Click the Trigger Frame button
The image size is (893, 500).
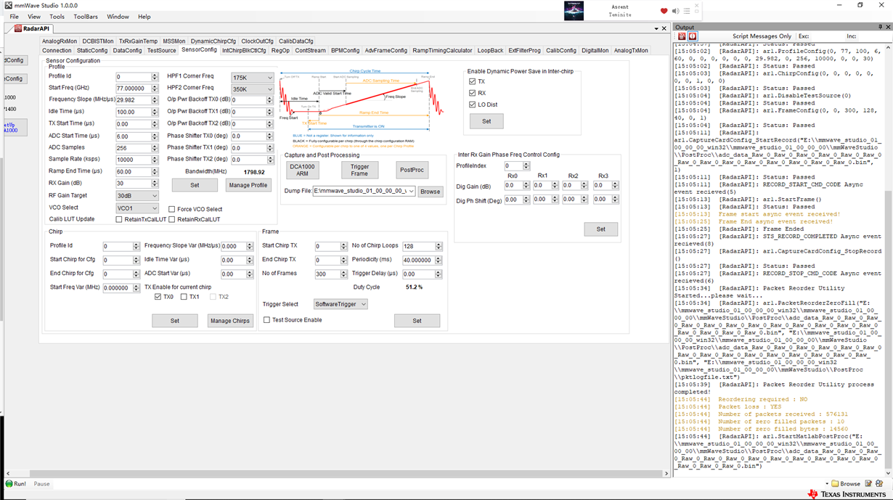(x=359, y=170)
